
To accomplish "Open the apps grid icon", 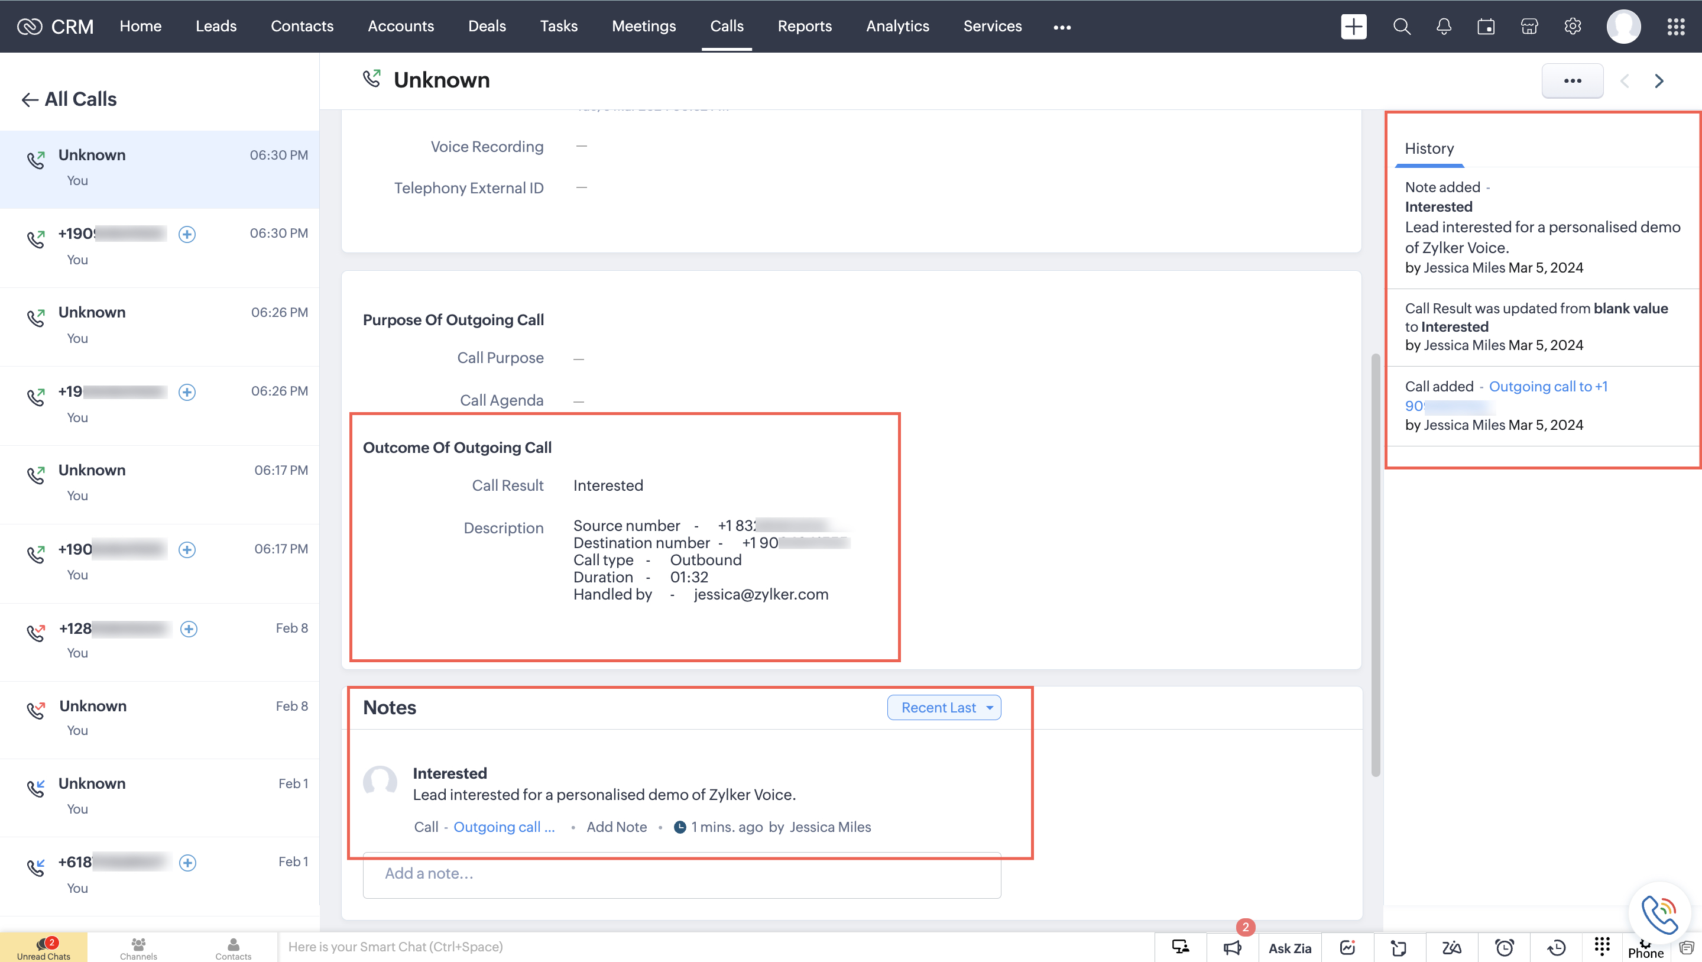I will pos(1675,27).
